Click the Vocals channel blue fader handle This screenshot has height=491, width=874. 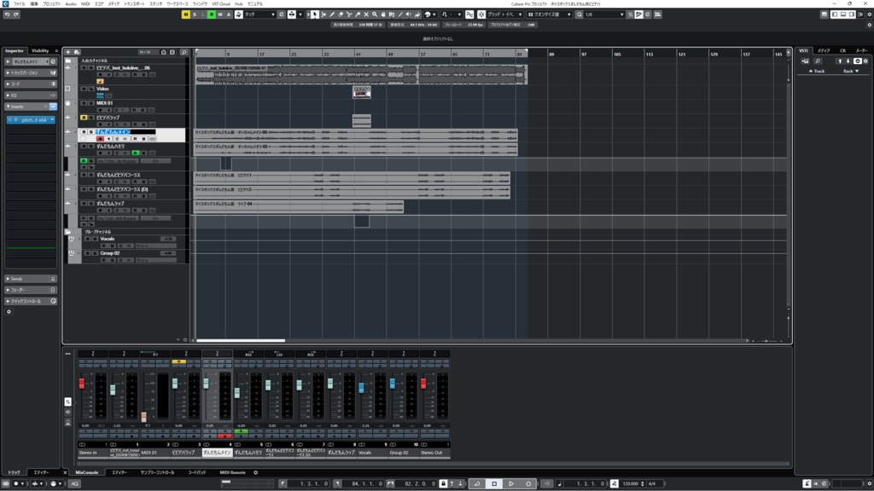[x=361, y=388]
